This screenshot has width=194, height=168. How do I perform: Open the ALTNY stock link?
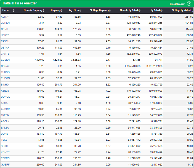point(5,17)
